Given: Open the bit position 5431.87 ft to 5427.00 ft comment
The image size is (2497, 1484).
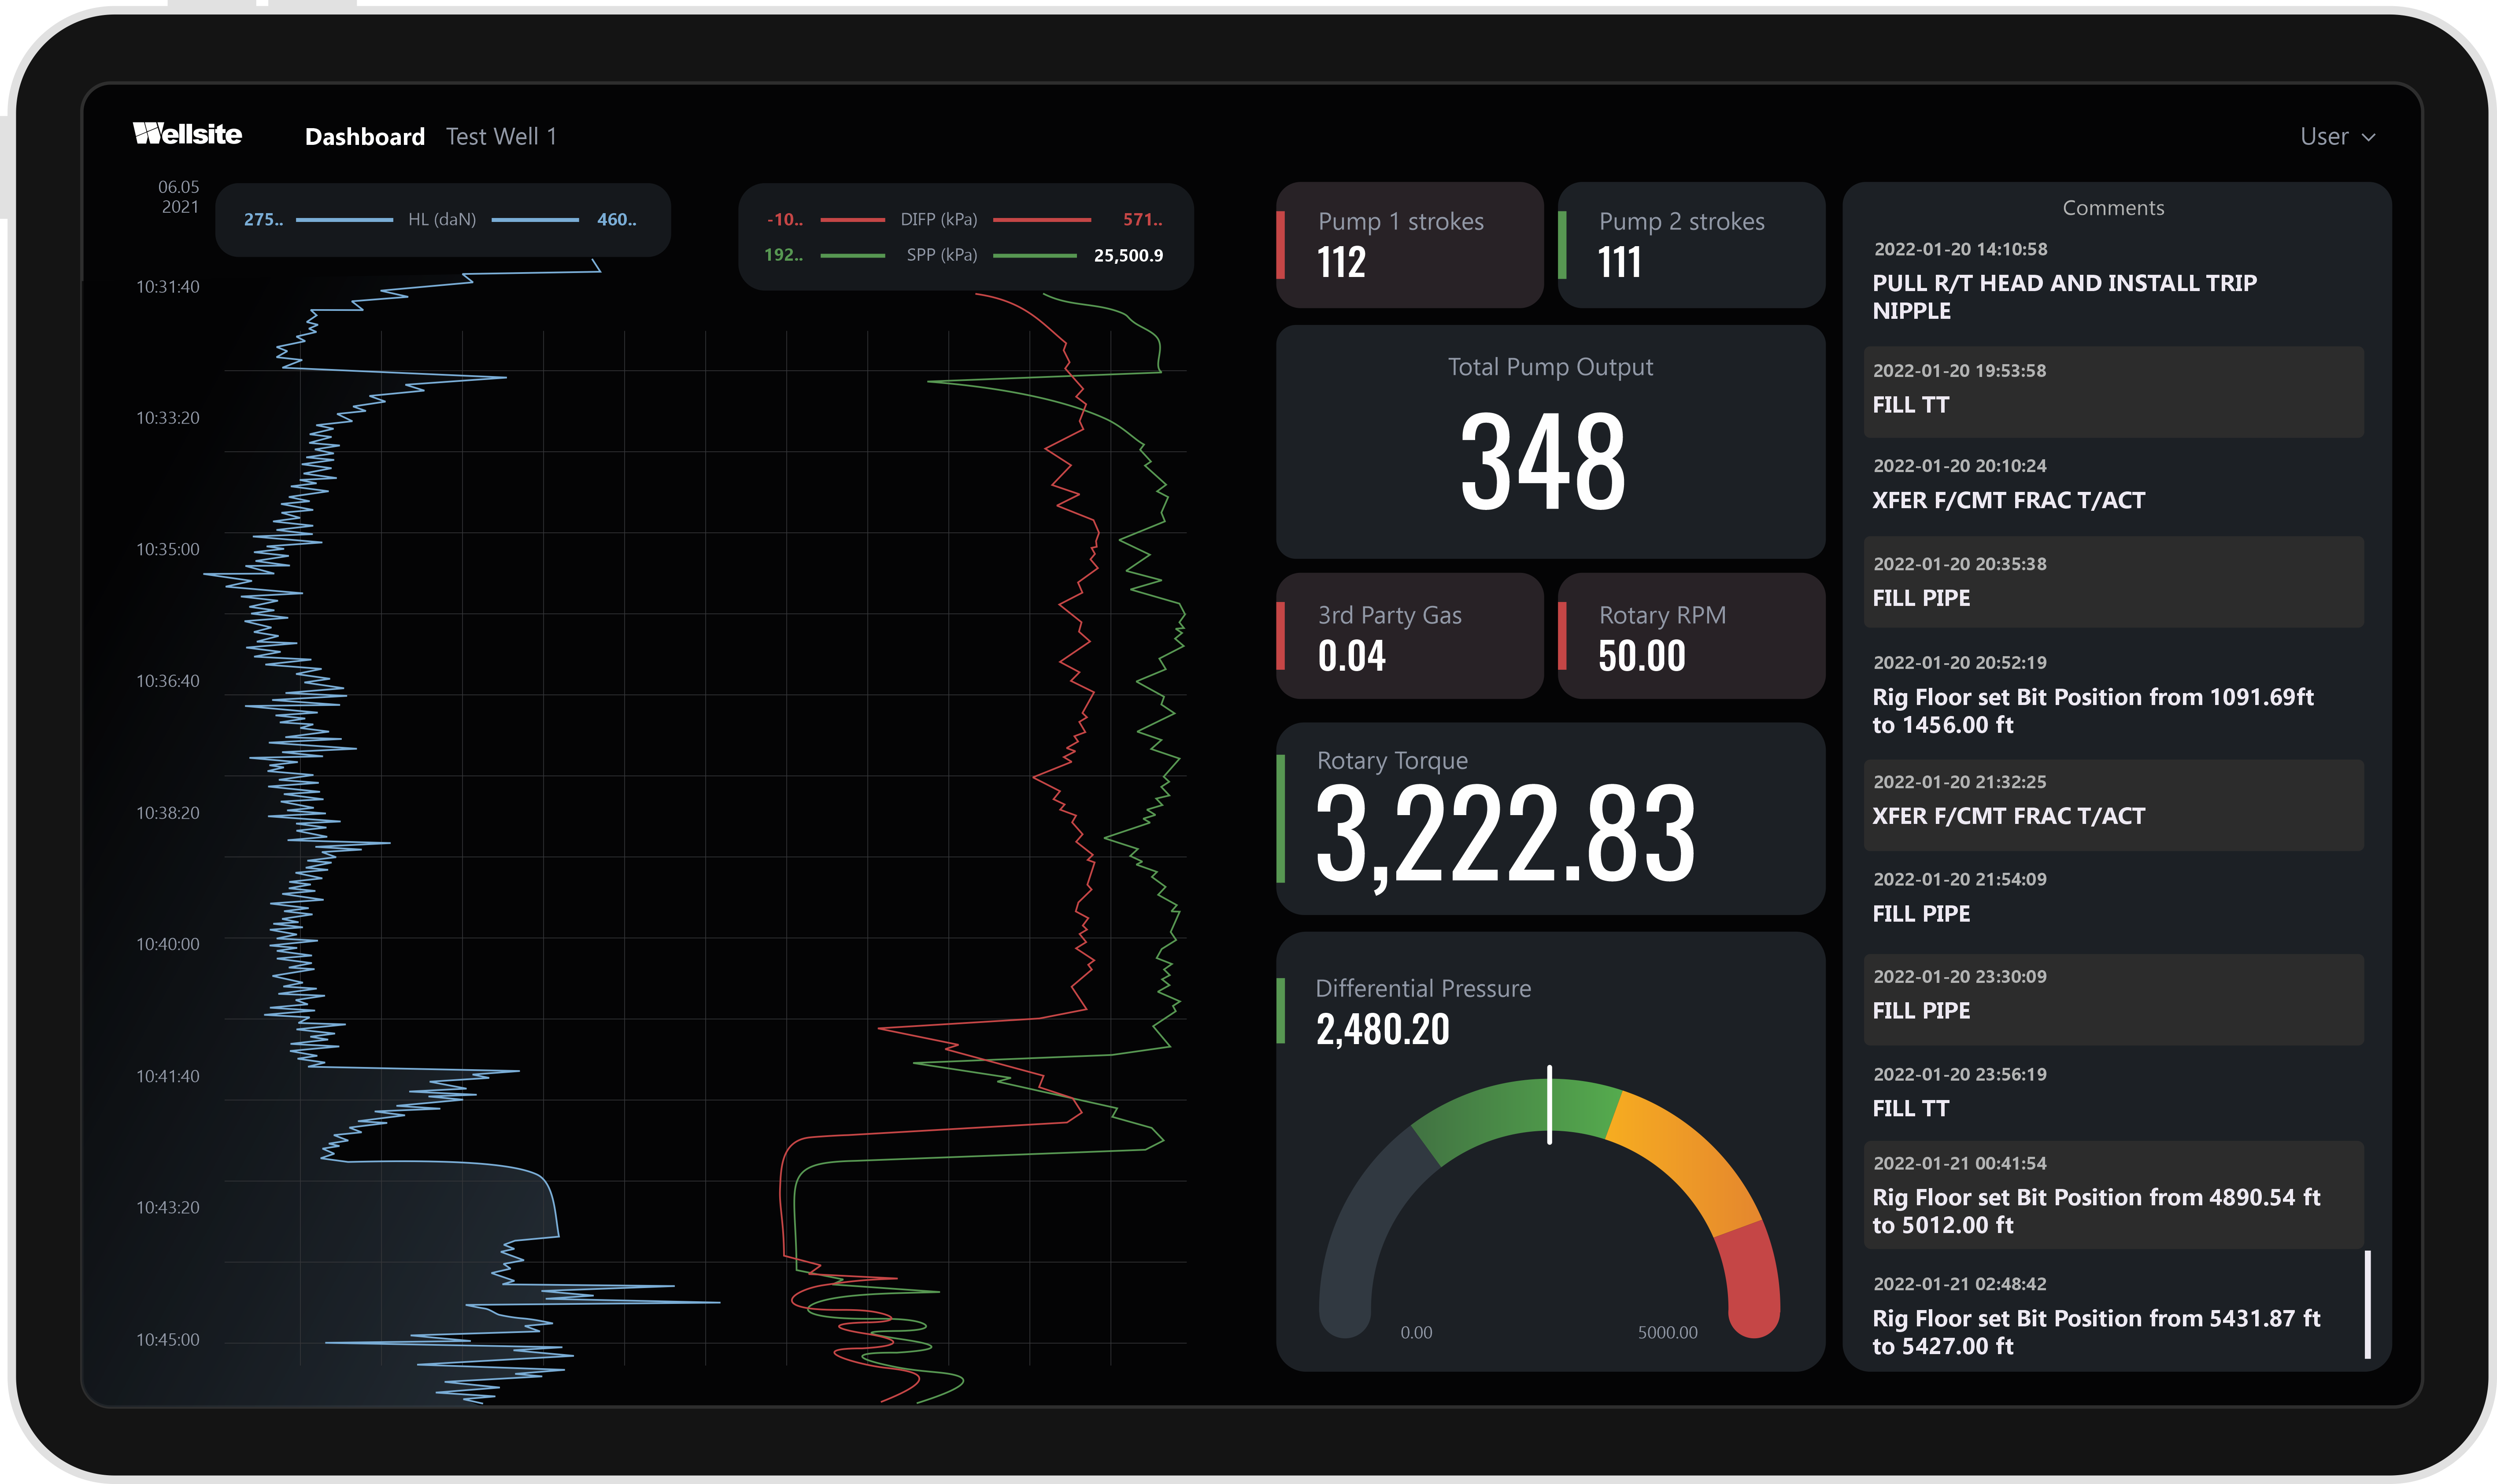Looking at the screenshot, I should click(2113, 1314).
